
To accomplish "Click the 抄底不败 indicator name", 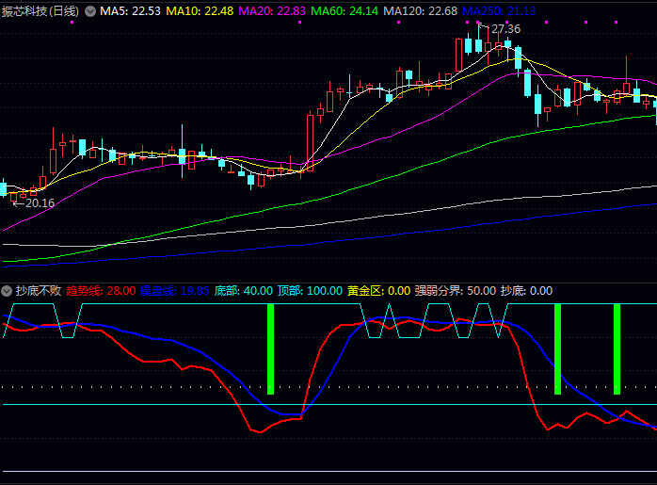I will (38, 291).
